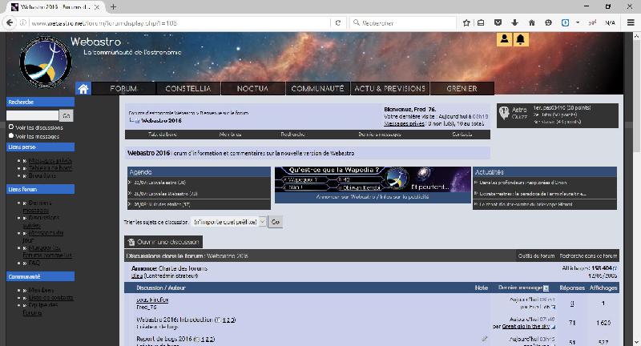Open the first Agenda entry
The width and height of the screenshot is (641, 346).
click(159, 183)
